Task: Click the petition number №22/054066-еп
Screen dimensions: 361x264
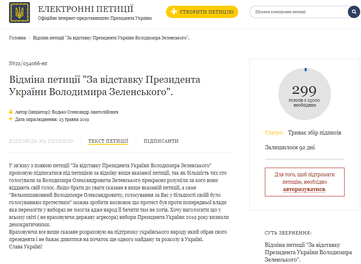Action: pos(28,63)
